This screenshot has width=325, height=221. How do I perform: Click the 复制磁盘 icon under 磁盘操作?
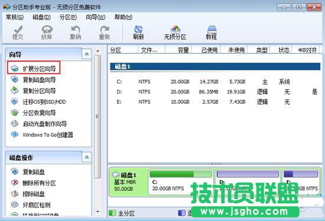(x=15, y=171)
